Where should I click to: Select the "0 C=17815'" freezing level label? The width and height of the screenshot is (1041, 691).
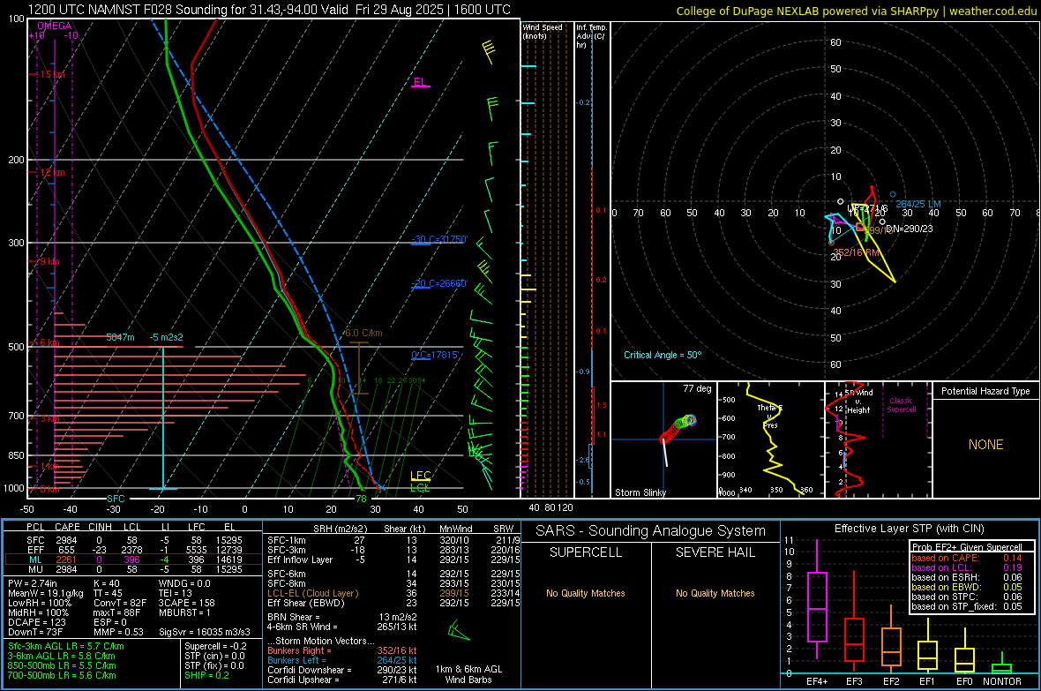point(436,356)
